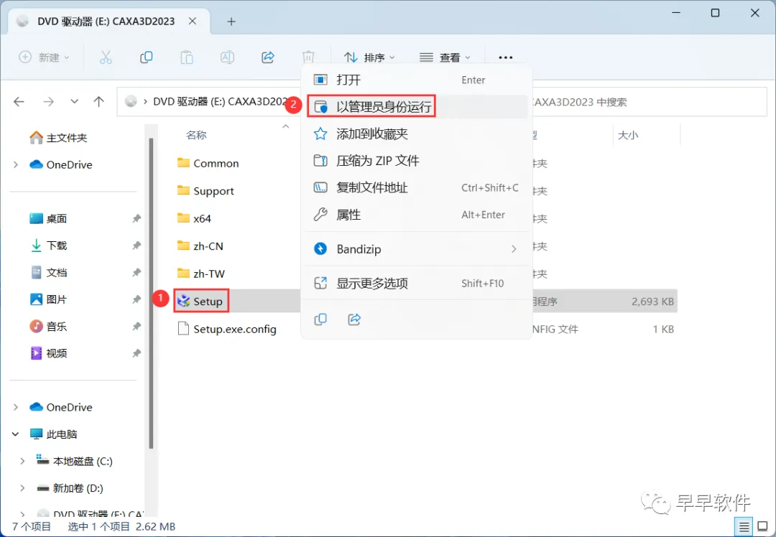Click the Delete trash icon in toolbar
Image resolution: width=776 pixels, height=537 pixels.
[308, 57]
